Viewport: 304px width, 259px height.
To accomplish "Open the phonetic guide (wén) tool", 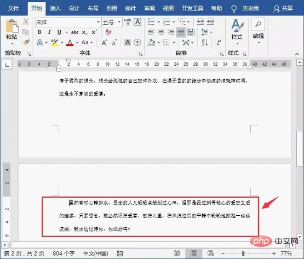I will point(128,22).
